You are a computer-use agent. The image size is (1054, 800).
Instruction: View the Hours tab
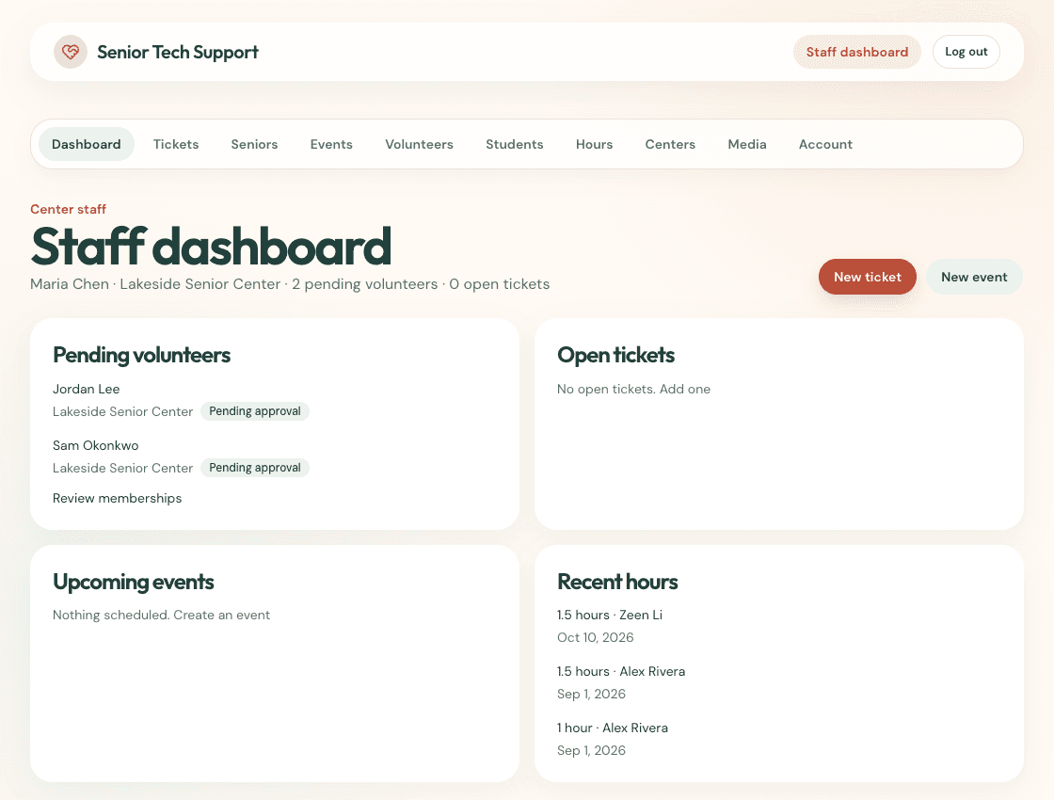594,144
